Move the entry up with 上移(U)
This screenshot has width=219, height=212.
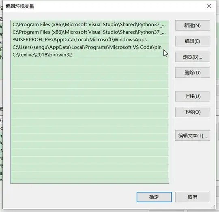(193, 96)
